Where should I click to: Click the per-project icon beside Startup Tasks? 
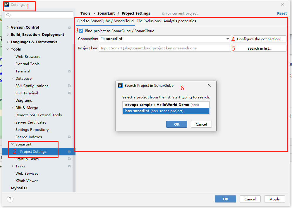[x=69, y=159]
